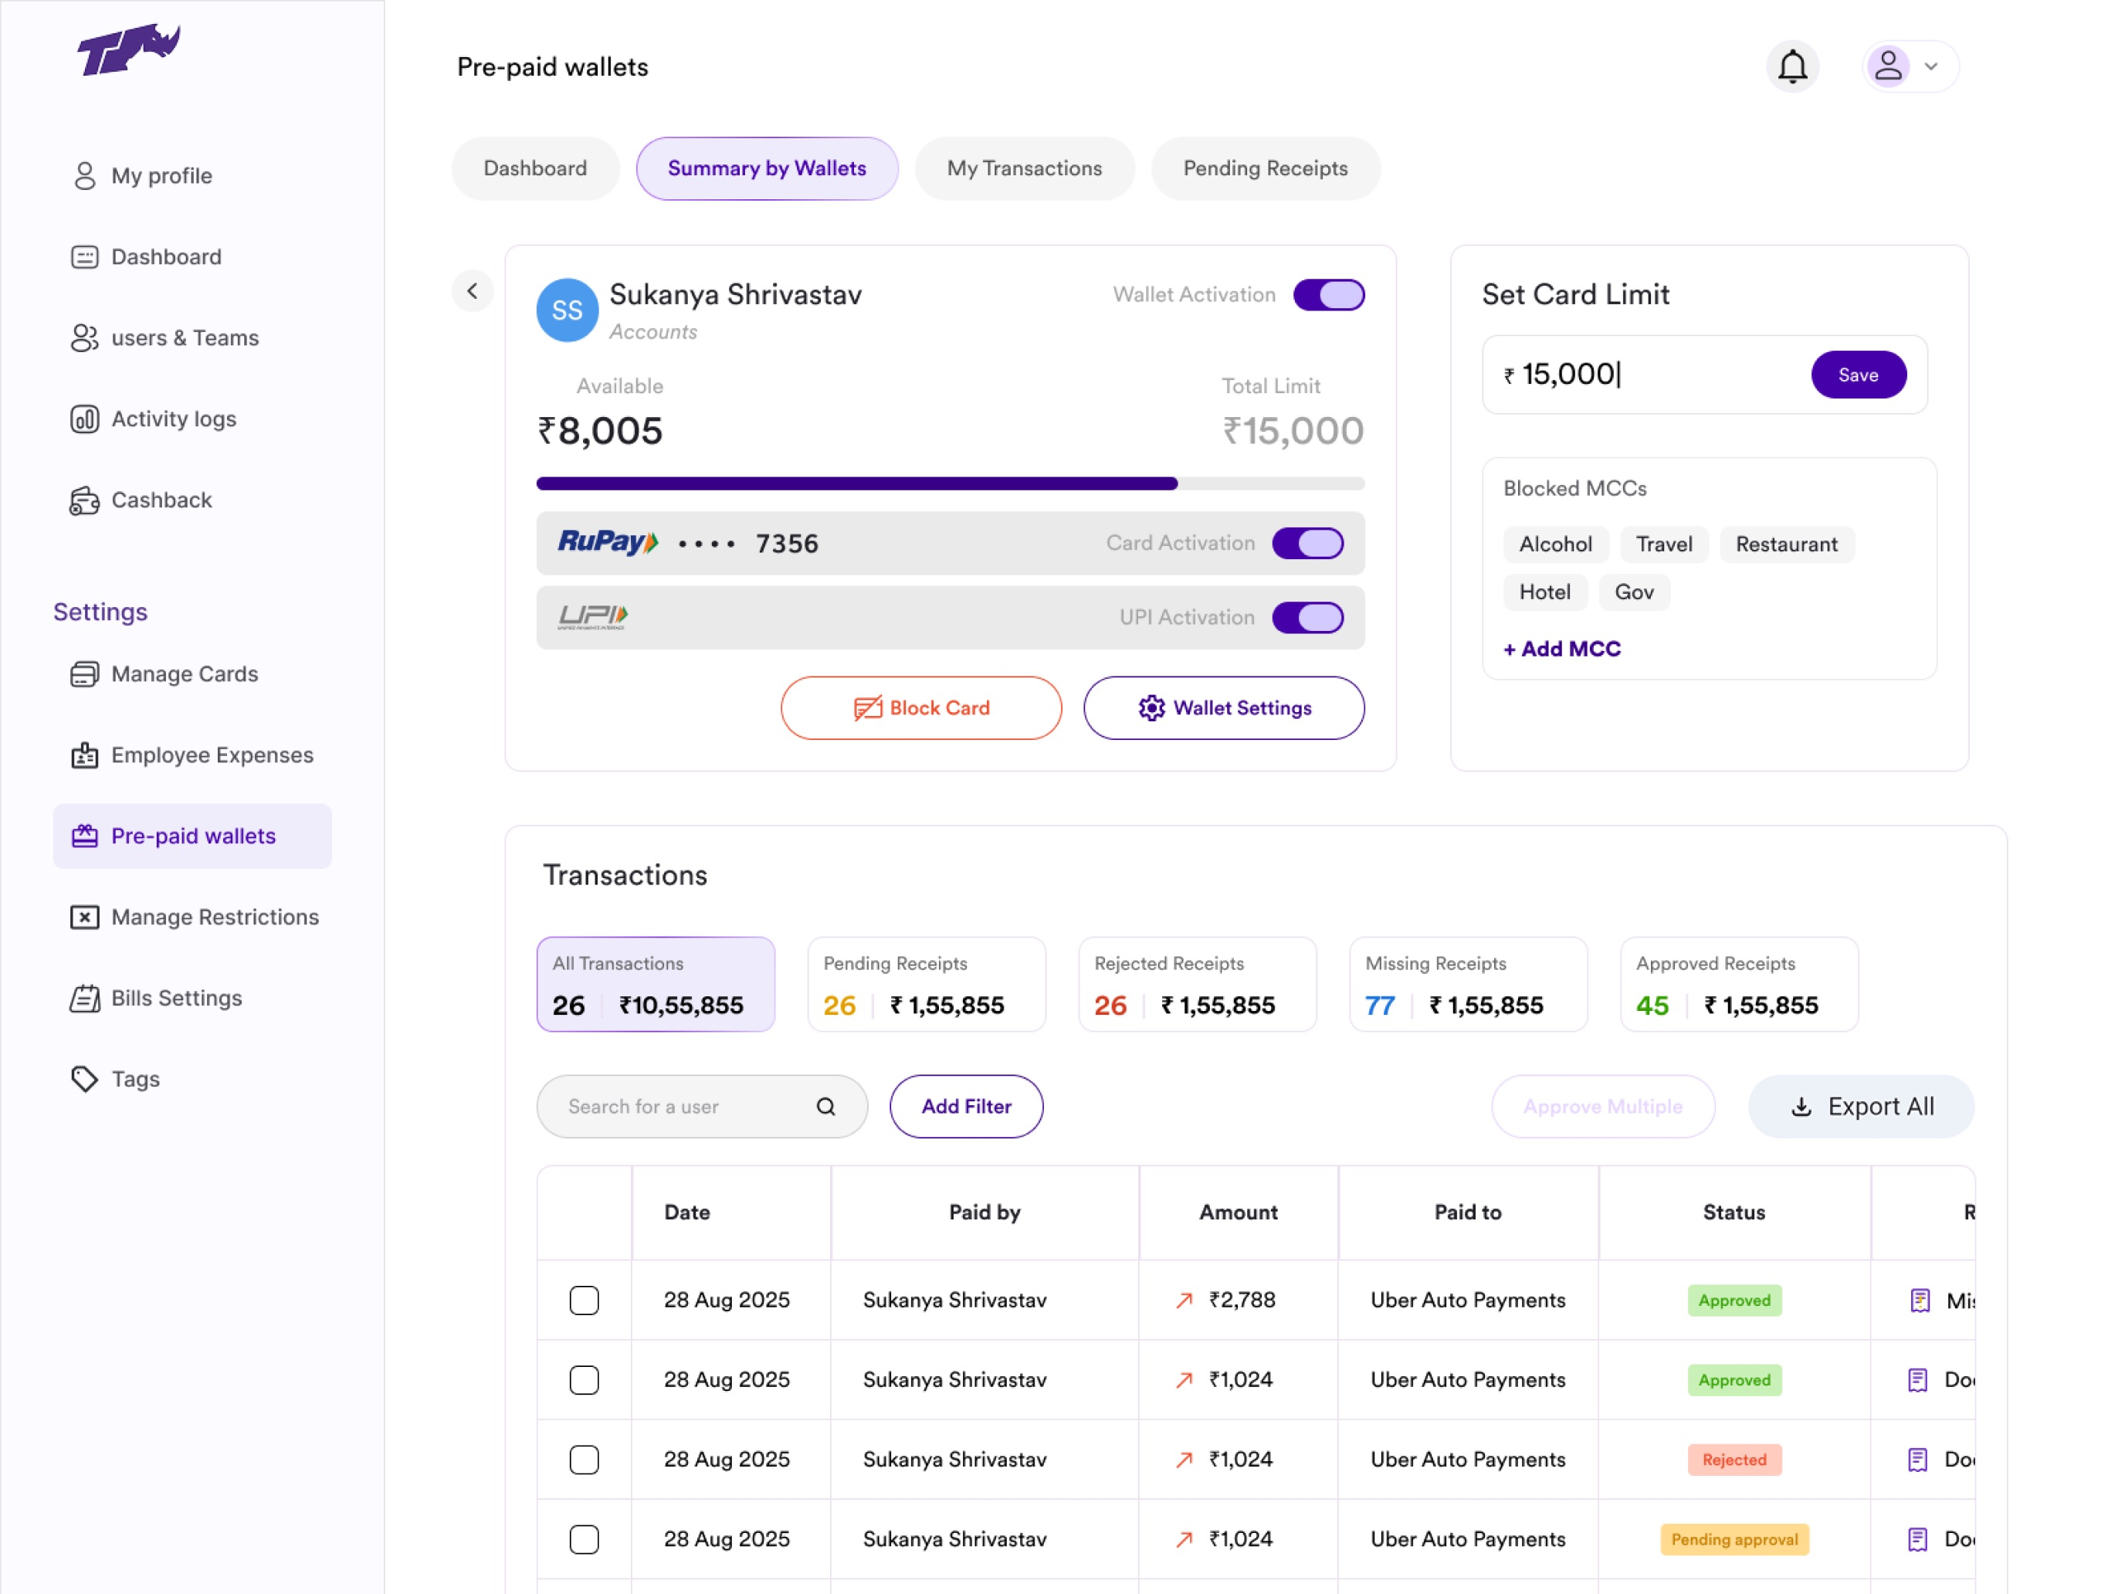Click Add Filter button
The height and width of the screenshot is (1594, 2125).
point(967,1107)
